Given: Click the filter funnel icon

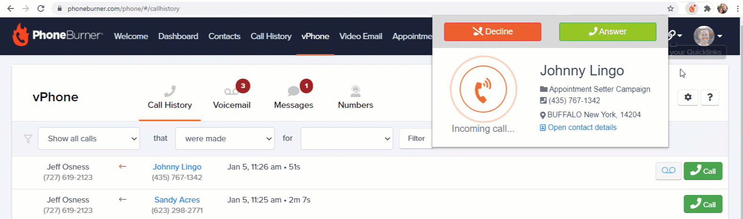Looking at the screenshot, I should pos(28,138).
